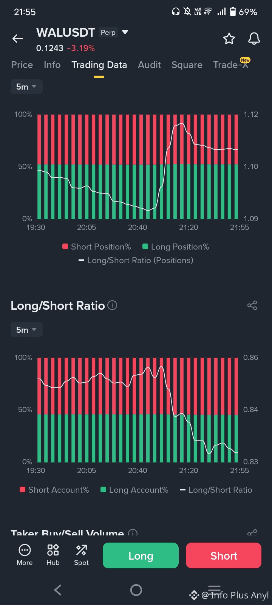
Task: Open the top chart 5m interval dropdown
Action: (x=26, y=87)
